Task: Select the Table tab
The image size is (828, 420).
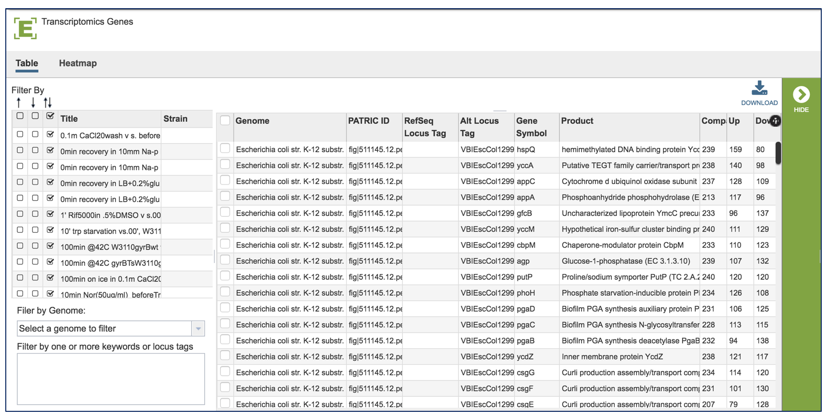Action: (x=26, y=63)
